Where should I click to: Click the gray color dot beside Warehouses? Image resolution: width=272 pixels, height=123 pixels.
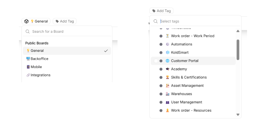[x=161, y=94]
